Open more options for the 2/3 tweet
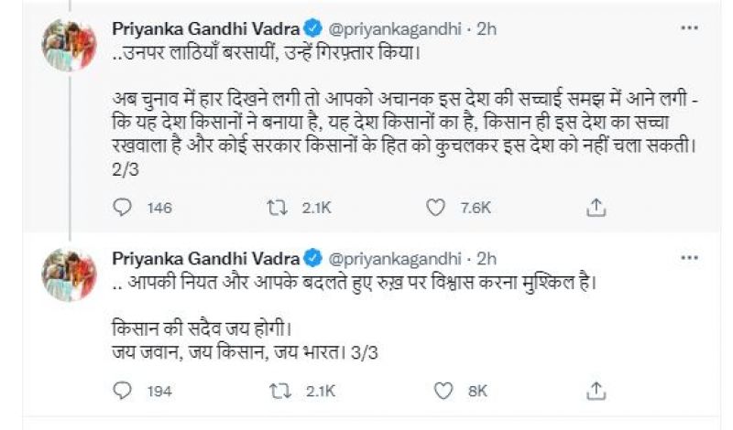 [x=689, y=29]
